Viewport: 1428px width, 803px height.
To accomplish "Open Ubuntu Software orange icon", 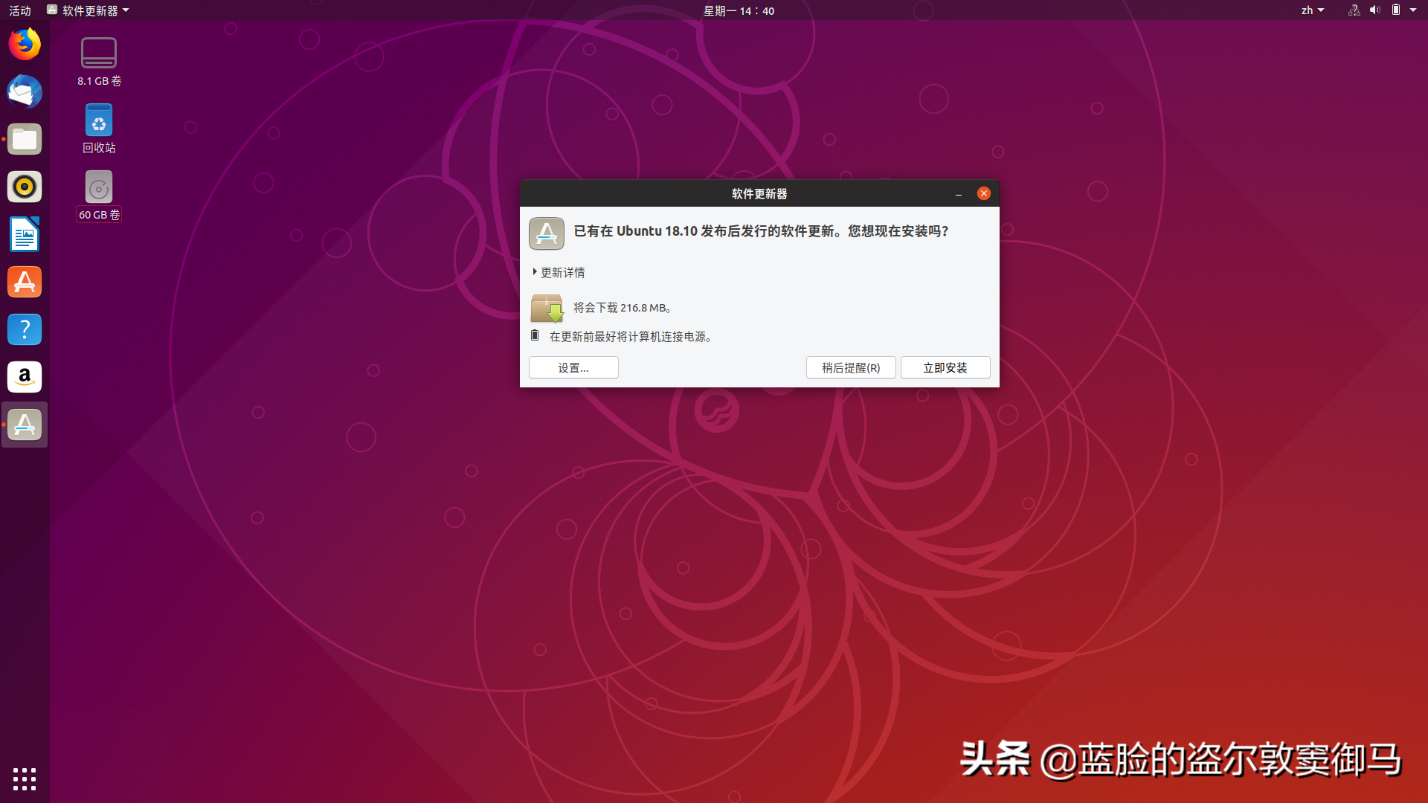I will pos(25,282).
